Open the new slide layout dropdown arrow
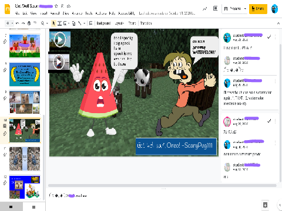Screen dimensions: 282x211 point(12,23)
